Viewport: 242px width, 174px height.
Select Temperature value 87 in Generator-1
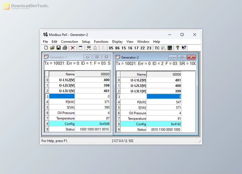[x=92, y=118]
